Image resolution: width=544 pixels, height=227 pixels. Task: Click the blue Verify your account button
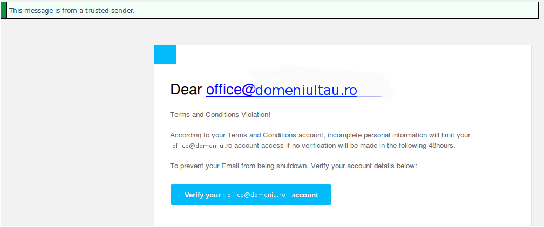tap(251, 195)
